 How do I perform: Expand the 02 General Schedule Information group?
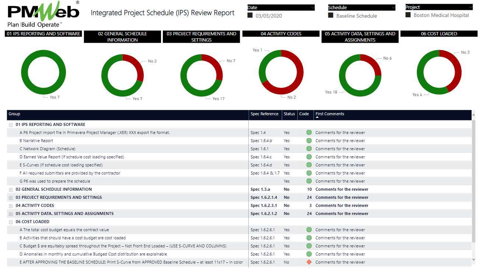coord(11,190)
